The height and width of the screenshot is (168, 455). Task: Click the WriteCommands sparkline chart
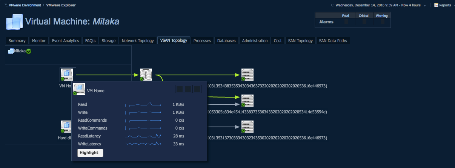pyautogui.click(x=143, y=128)
